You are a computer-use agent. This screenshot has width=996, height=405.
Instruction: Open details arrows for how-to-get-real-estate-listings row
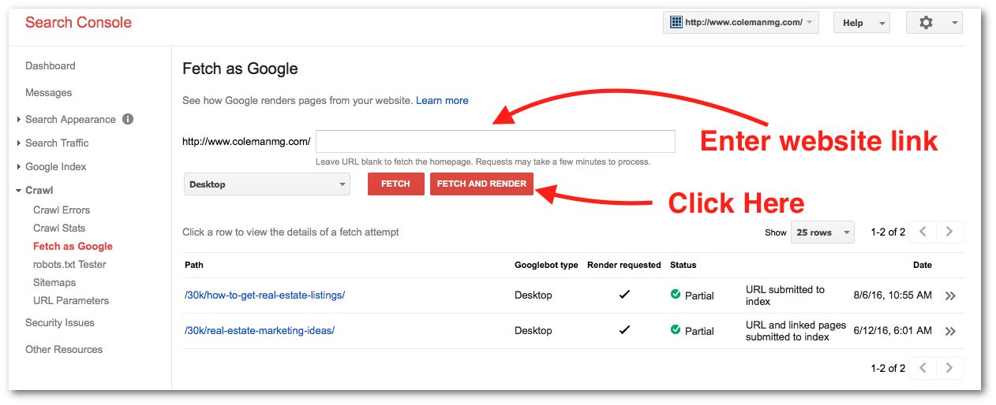pyautogui.click(x=950, y=295)
